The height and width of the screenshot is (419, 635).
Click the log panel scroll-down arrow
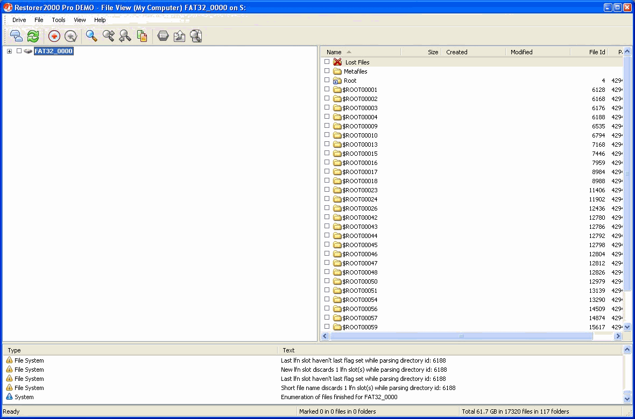(627, 399)
